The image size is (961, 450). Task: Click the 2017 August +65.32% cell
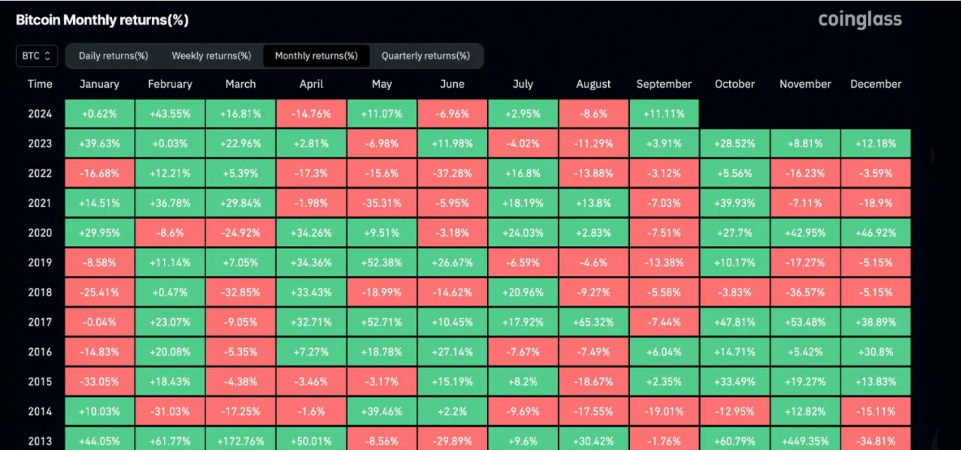(x=594, y=322)
